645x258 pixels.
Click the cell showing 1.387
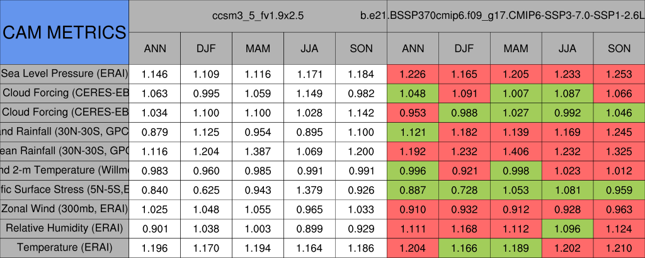pyautogui.click(x=258, y=151)
